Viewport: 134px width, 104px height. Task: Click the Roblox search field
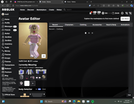[x=79, y=10]
